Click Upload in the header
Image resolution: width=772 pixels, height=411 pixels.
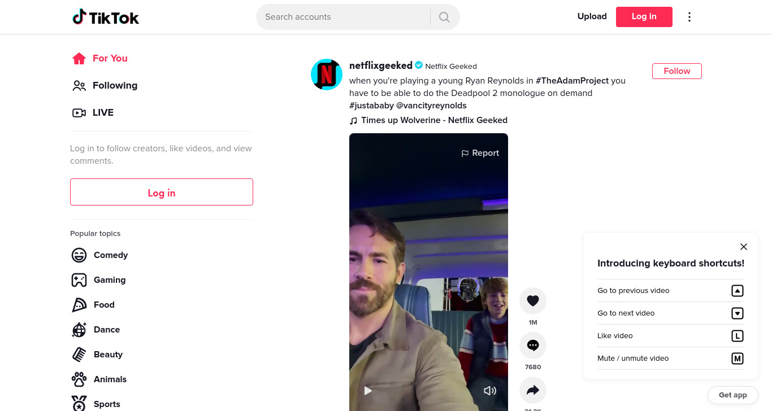click(592, 16)
